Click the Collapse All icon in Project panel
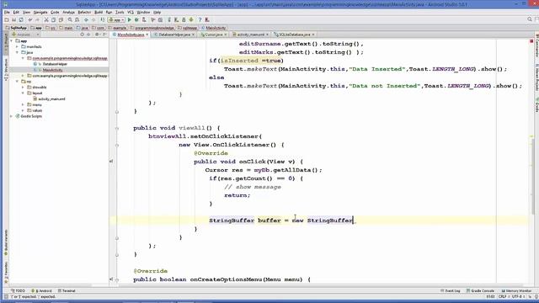Image resolution: width=539 pixels, height=303 pixels. 88,35
